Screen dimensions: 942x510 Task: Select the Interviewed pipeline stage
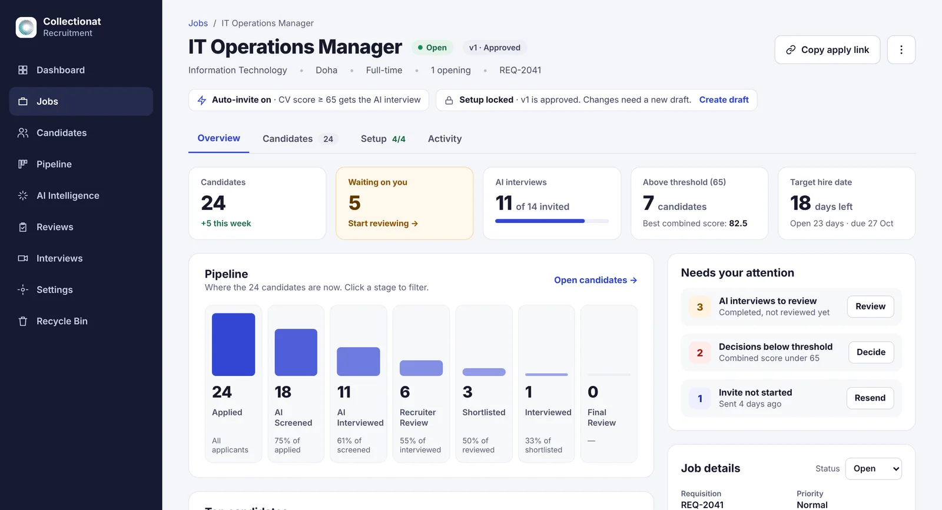point(546,384)
